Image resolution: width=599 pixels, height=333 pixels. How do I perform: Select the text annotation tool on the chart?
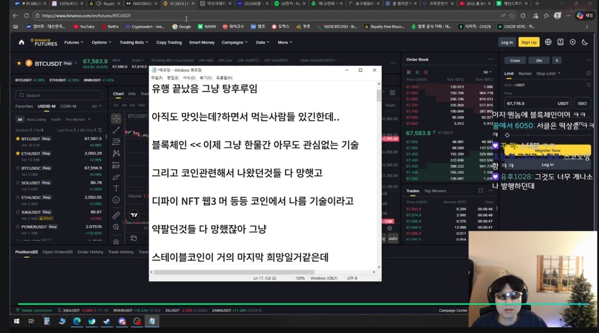click(x=116, y=188)
